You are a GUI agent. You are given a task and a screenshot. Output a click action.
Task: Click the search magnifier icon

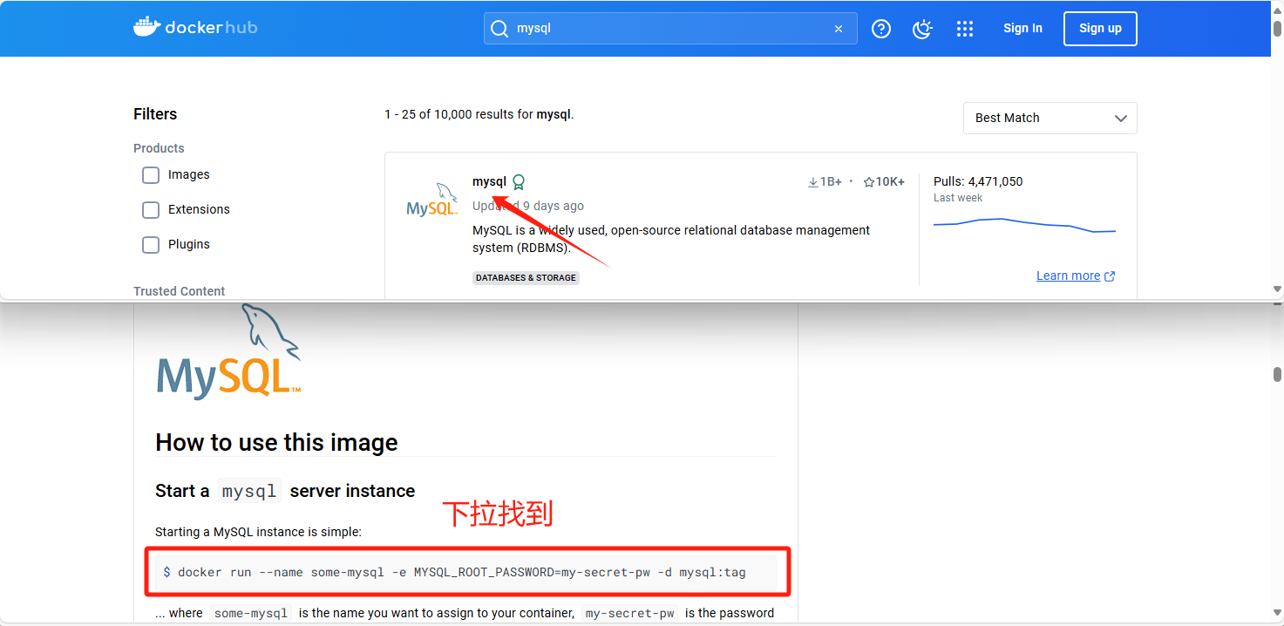pyautogui.click(x=499, y=29)
